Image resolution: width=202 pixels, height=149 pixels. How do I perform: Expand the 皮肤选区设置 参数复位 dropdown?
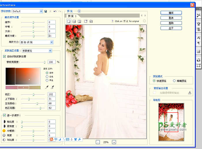point(50,51)
